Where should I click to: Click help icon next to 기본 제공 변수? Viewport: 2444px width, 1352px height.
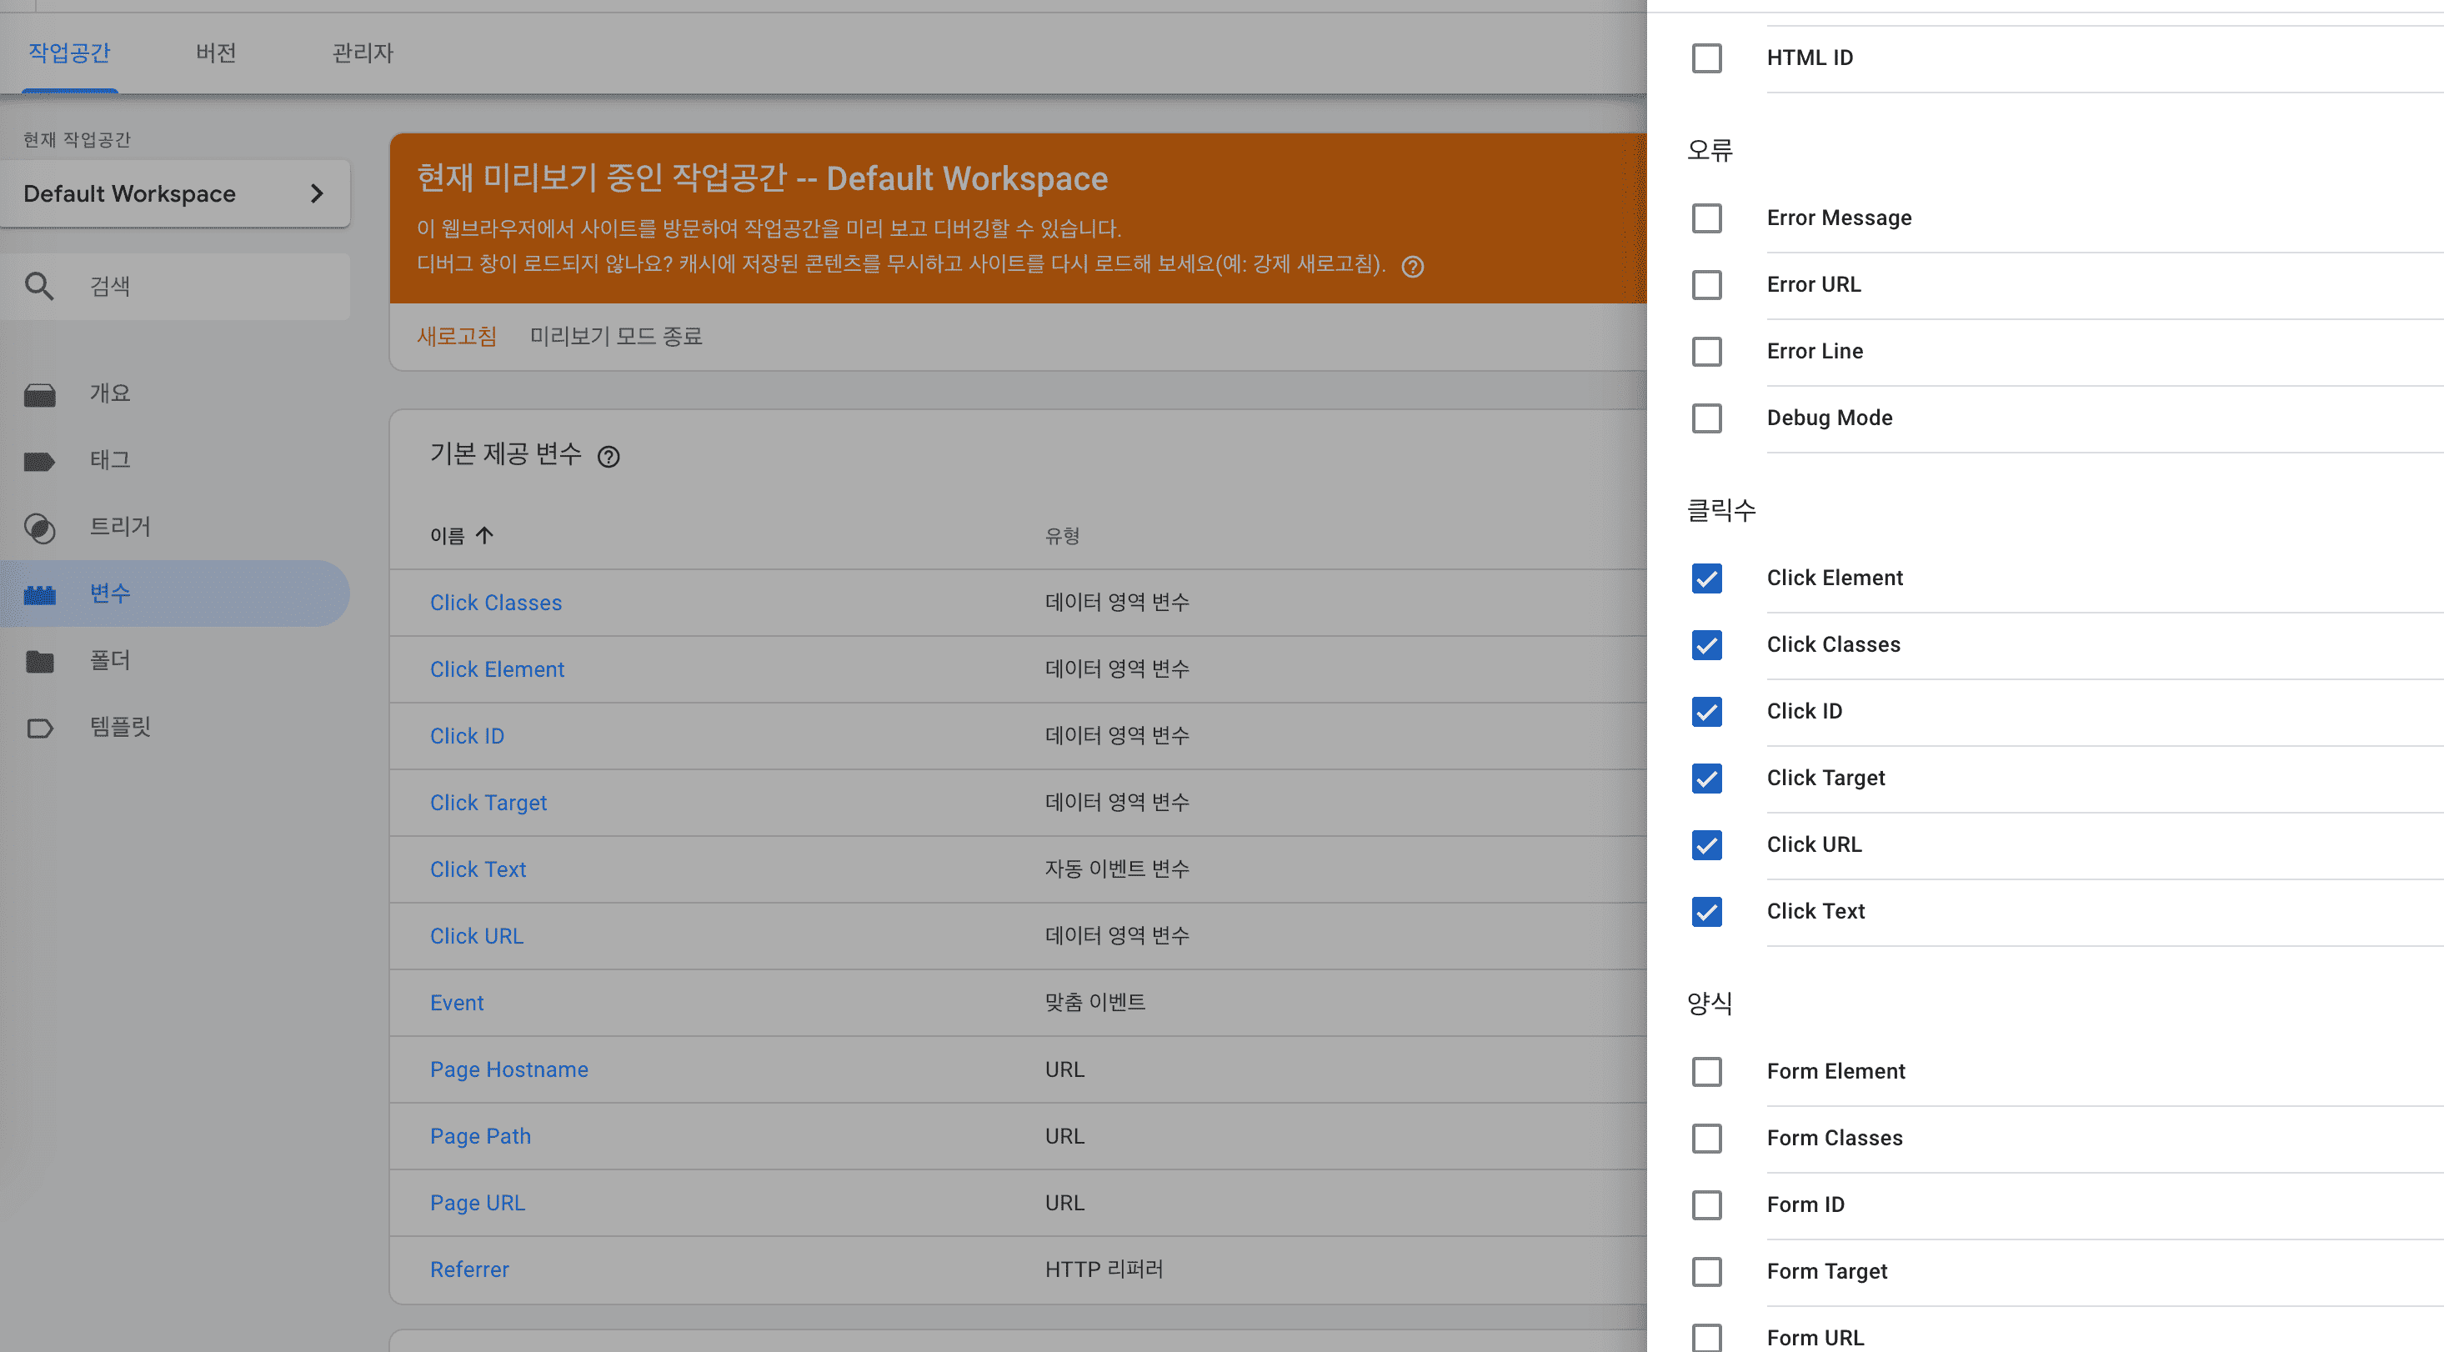[608, 456]
